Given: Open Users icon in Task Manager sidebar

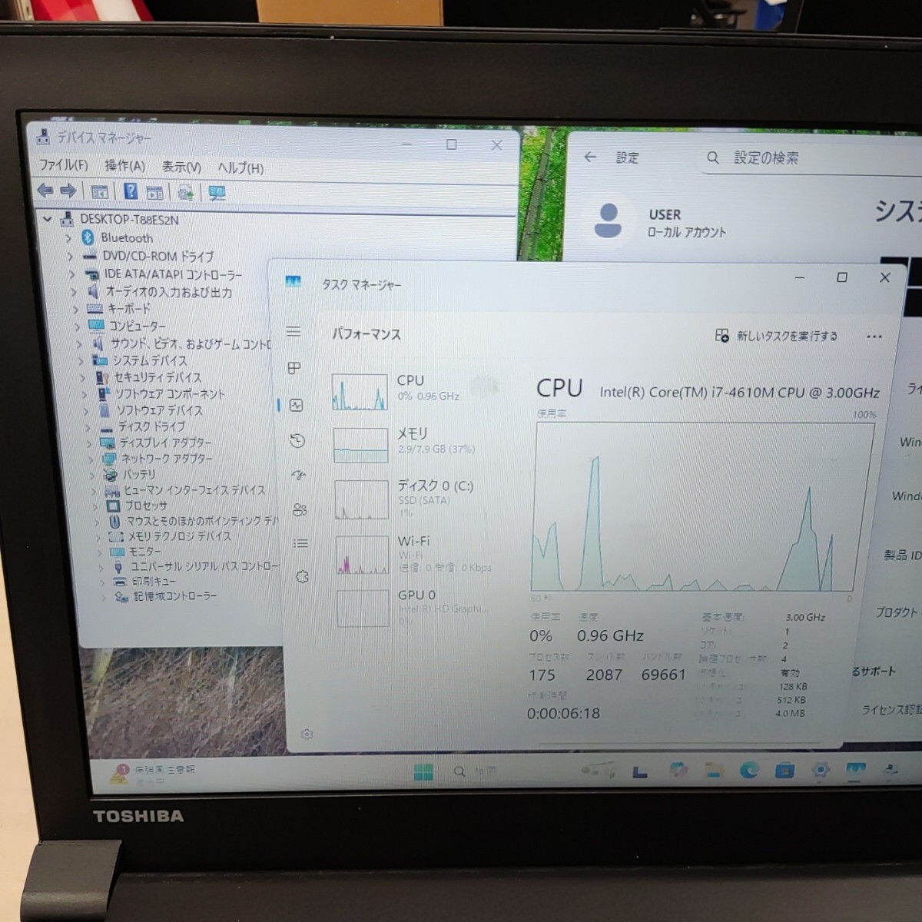Looking at the screenshot, I should 300,509.
